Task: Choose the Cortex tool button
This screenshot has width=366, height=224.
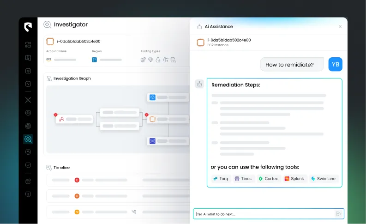Action: click(x=269, y=179)
